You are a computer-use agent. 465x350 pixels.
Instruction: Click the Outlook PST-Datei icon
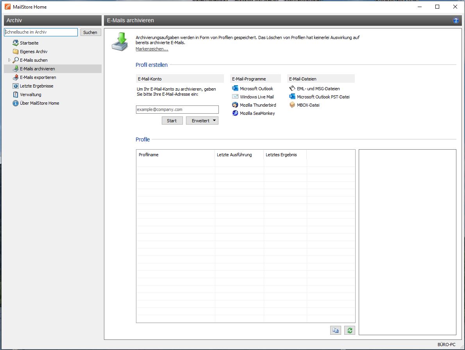click(x=292, y=96)
